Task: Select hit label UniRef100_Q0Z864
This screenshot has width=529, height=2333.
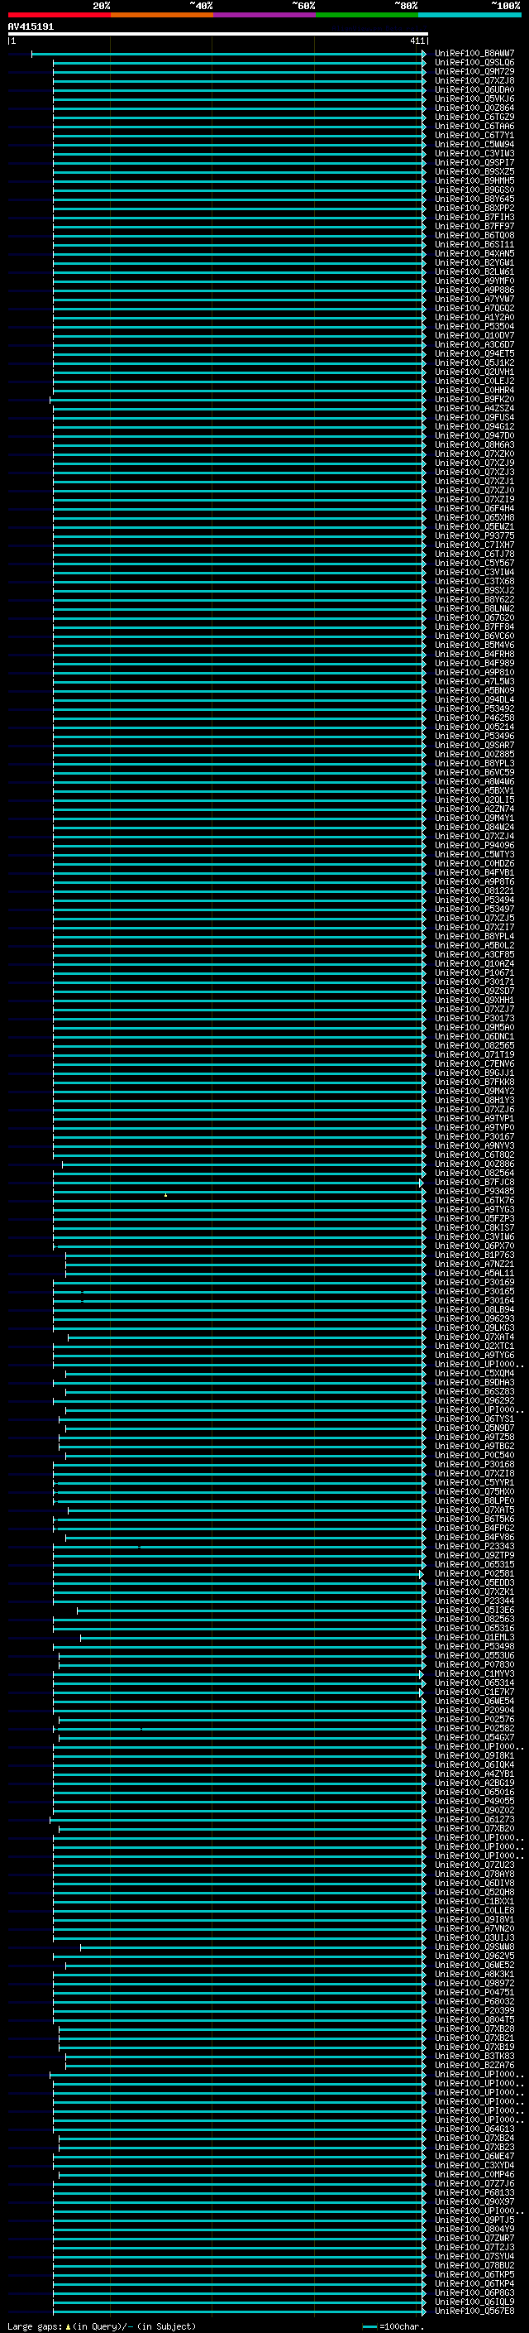Action: 474,108
